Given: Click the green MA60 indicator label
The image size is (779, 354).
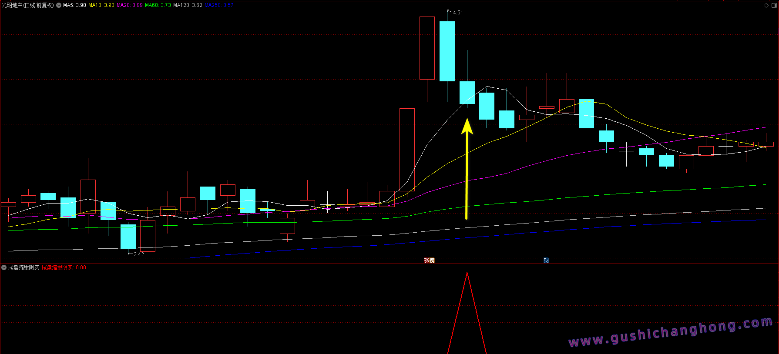Looking at the screenshot, I should coord(158,5).
